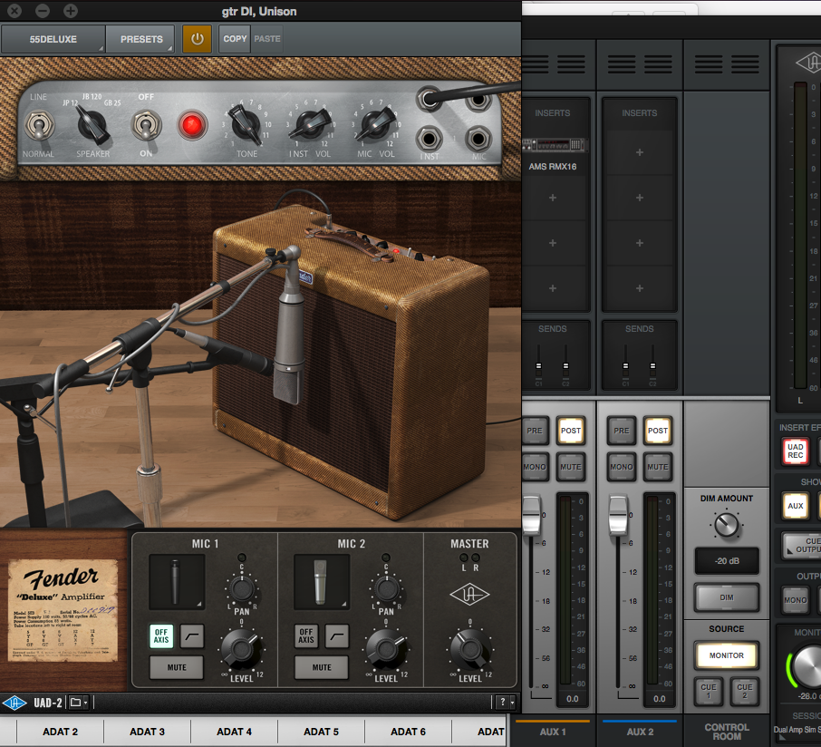Enable the MIC 2 low-cut filter icon
Viewport: 821px width, 747px height.
337,635
